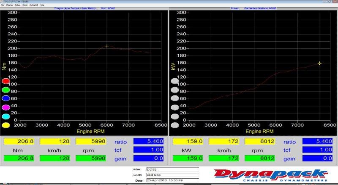Toggle the top gray circle on power graph
The width and height of the screenshot is (338, 185).
174,81
